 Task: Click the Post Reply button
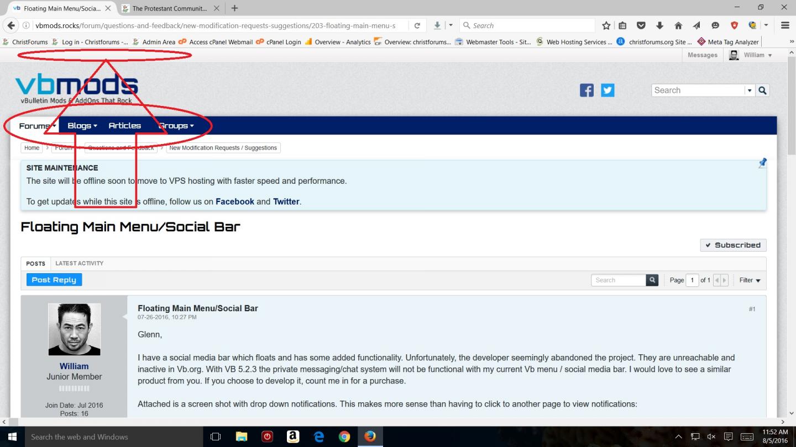coord(54,280)
